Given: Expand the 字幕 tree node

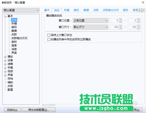Looking at the screenshot, I should [5, 68].
